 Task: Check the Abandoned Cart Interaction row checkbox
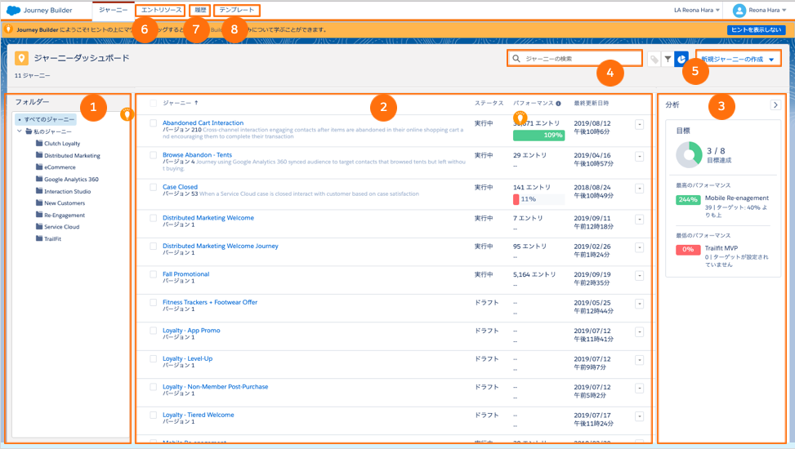tap(153, 123)
